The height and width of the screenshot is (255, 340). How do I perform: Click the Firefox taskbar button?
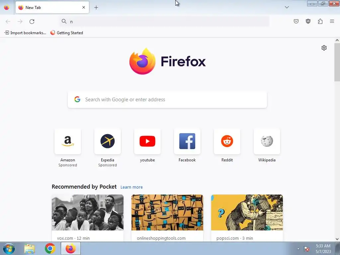(71, 248)
